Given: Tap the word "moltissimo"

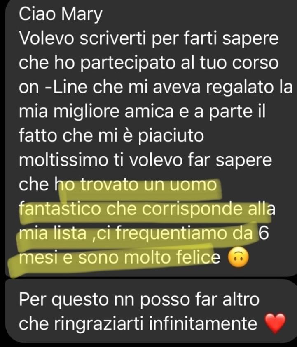Looking at the screenshot, I should click(63, 160).
